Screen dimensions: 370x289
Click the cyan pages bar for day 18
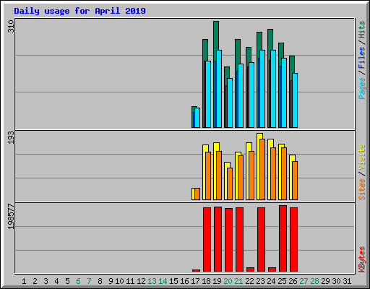(208, 94)
